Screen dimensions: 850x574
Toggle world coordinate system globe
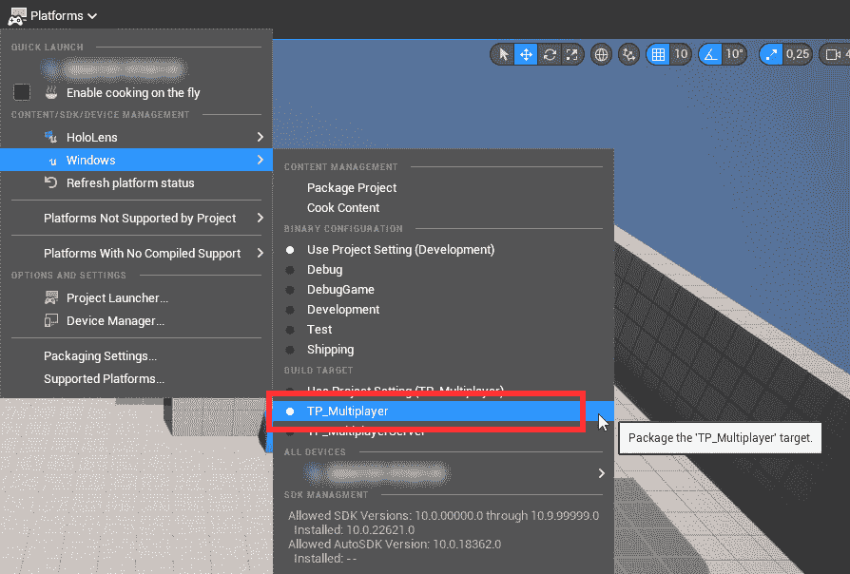tap(601, 54)
